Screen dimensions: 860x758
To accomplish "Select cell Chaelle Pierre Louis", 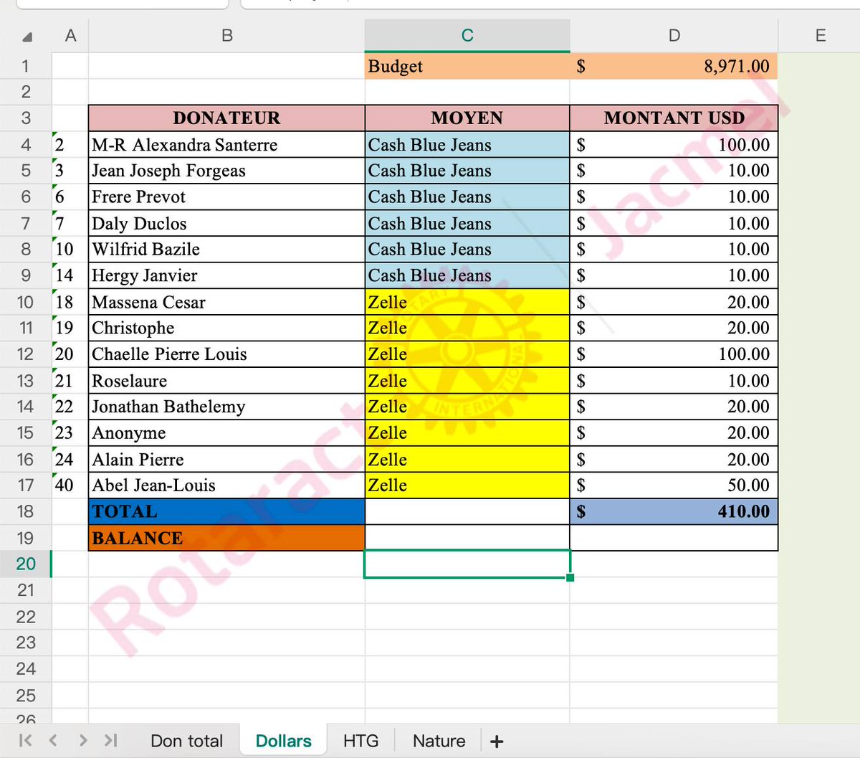I will [226, 354].
